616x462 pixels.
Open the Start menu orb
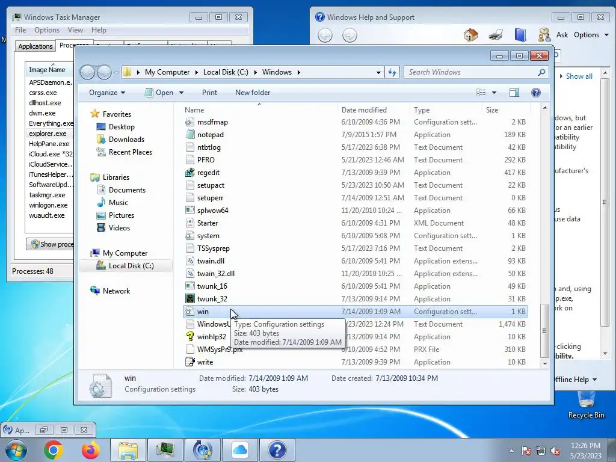15,450
